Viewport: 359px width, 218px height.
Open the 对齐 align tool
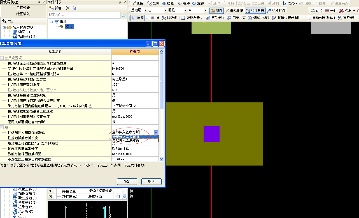click(290, 3)
